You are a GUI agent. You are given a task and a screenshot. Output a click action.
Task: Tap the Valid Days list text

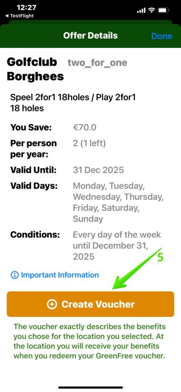pos(118,202)
